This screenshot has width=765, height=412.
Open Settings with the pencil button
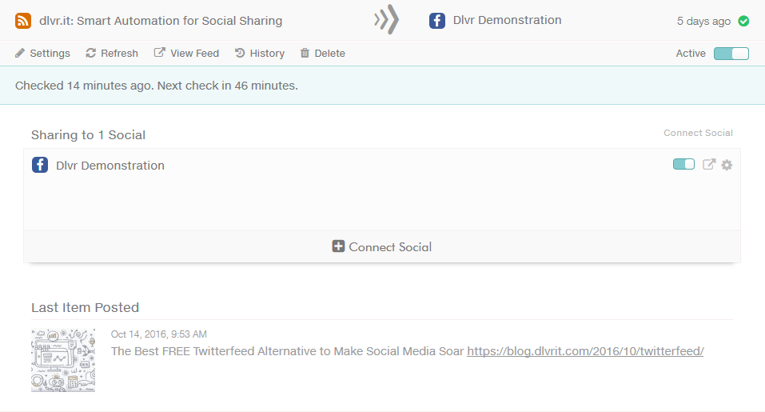pyautogui.click(x=42, y=54)
